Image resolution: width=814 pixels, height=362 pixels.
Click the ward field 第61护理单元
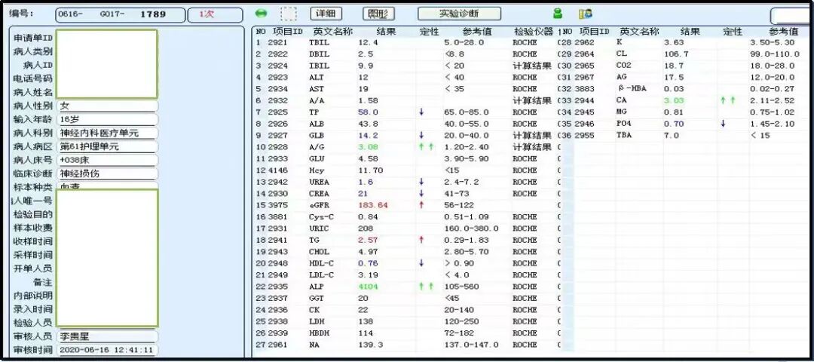click(x=106, y=146)
